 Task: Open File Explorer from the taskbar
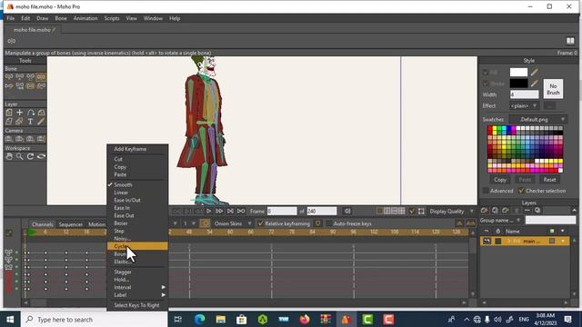pos(220,319)
